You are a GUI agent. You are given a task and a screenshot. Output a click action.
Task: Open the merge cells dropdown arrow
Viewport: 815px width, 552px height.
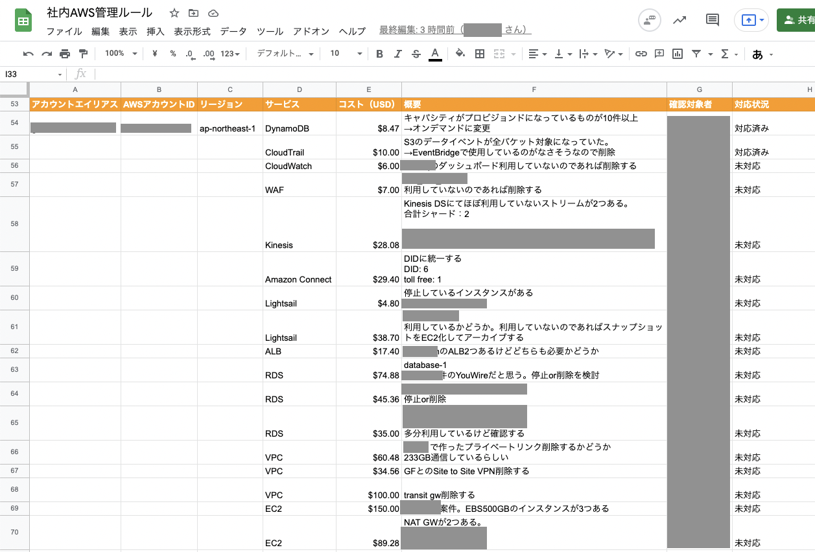click(x=514, y=54)
